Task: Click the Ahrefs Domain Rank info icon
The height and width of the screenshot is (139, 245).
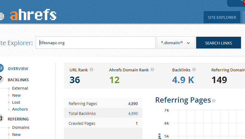Action: coord(152,69)
